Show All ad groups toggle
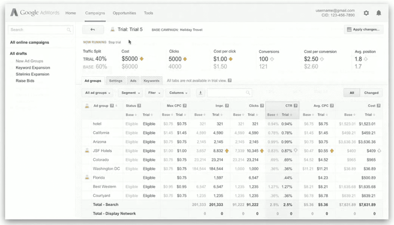Screen dimensions: 394x225 (352, 93)
